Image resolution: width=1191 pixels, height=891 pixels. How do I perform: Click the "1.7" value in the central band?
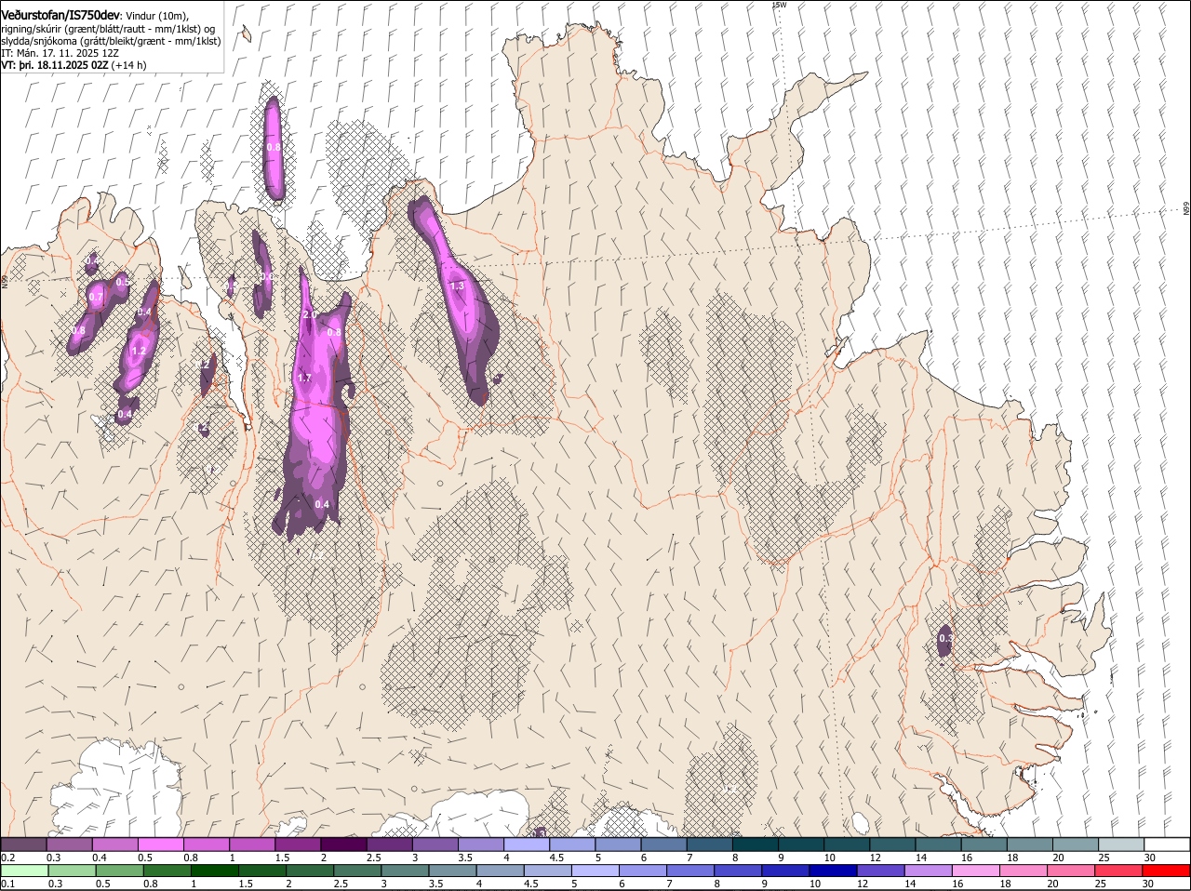[304, 378]
